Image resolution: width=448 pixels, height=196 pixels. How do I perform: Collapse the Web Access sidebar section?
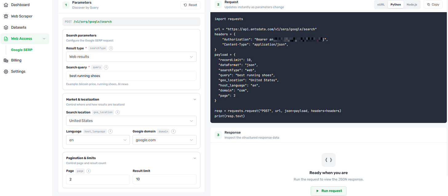(44, 39)
